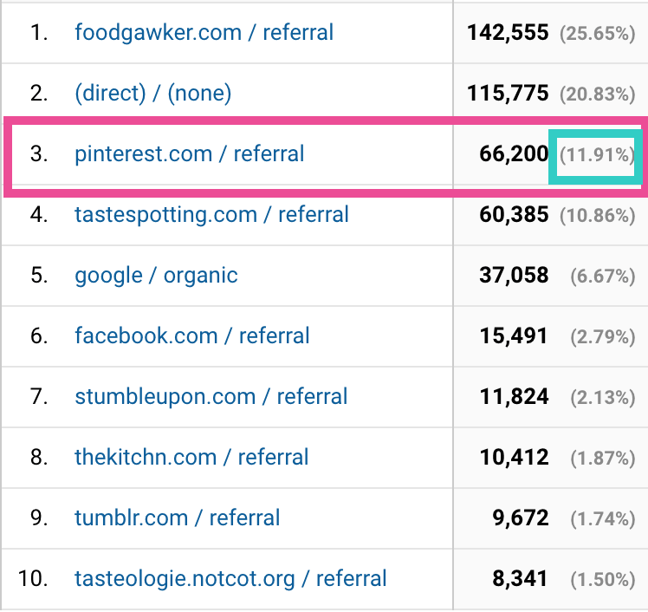Open the tumblr.com / referral source link
This screenshot has height=612, width=648.
coord(177,518)
